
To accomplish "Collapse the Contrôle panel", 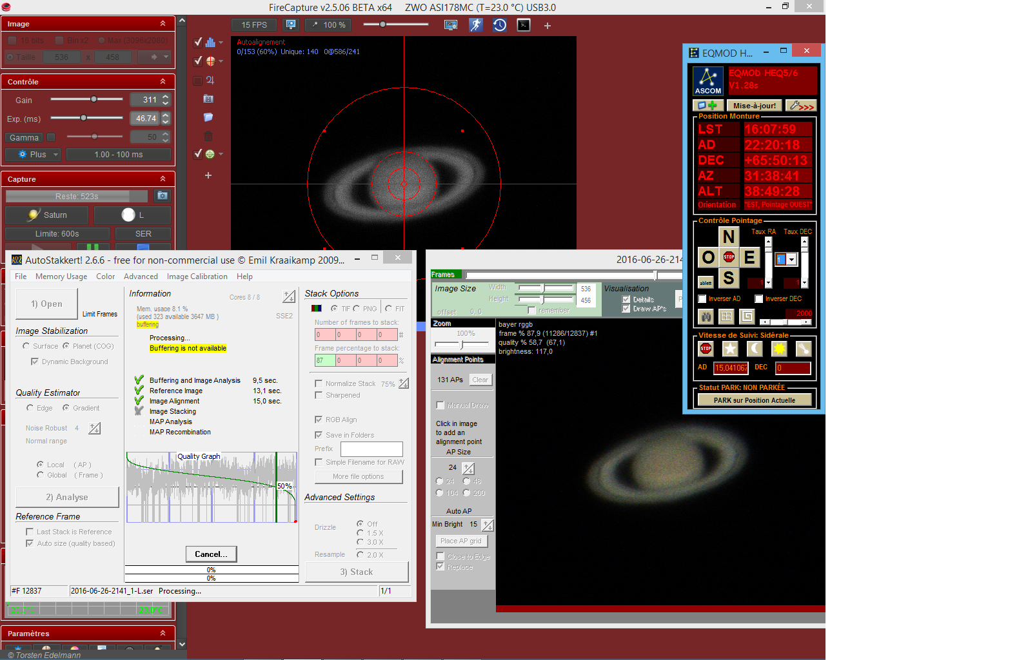I will click(163, 82).
